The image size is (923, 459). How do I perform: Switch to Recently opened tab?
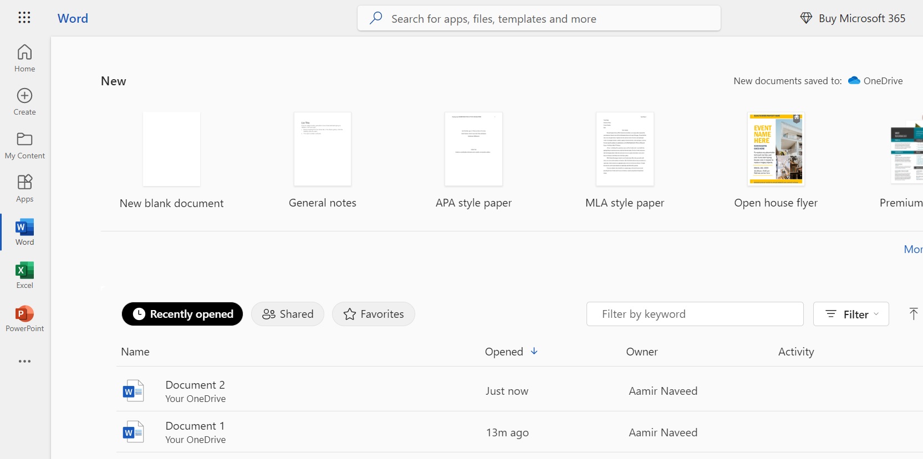[x=182, y=314]
